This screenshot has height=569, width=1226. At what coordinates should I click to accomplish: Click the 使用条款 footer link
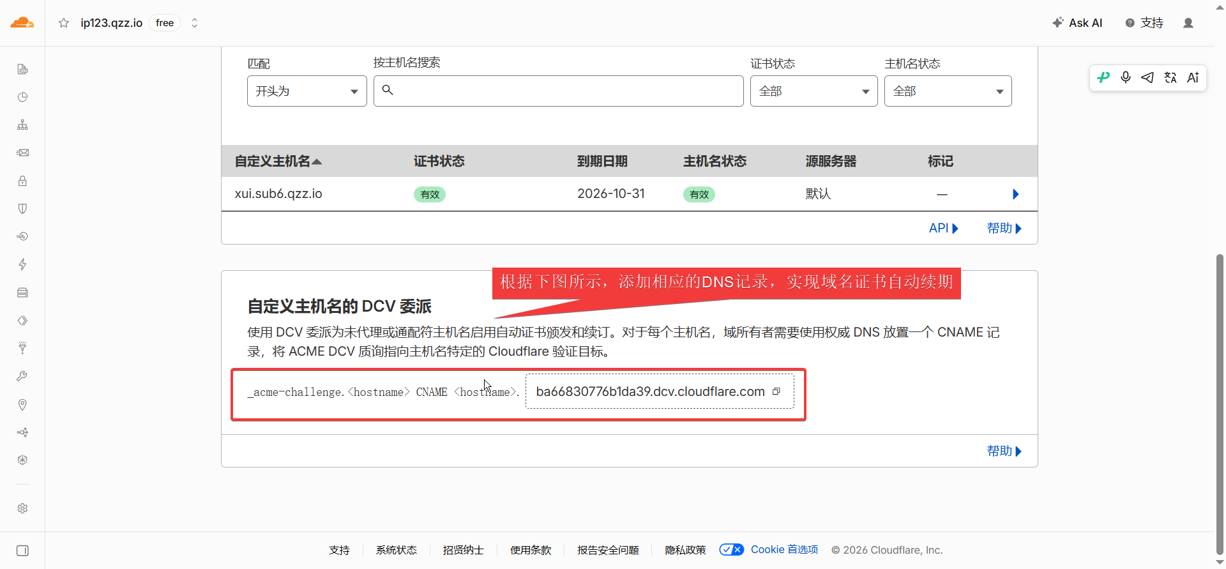(531, 550)
